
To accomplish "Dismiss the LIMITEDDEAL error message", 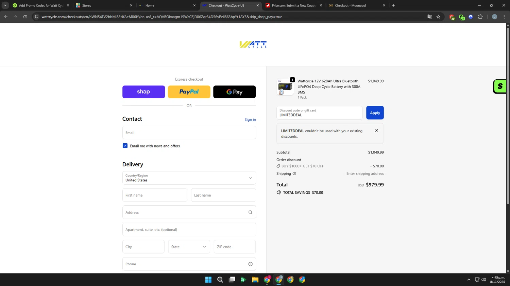I will 376,130.
